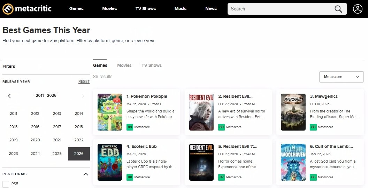Open the Music menu in the header
Screen dimensions: 368x188
click(181, 9)
